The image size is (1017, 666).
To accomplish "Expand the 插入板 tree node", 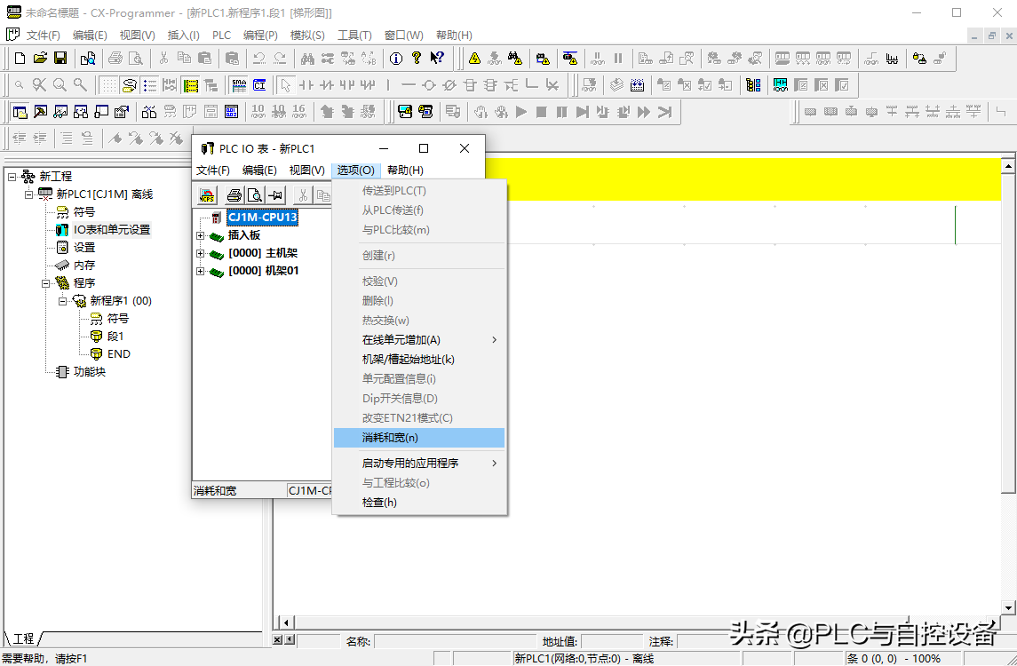I will 200,235.
